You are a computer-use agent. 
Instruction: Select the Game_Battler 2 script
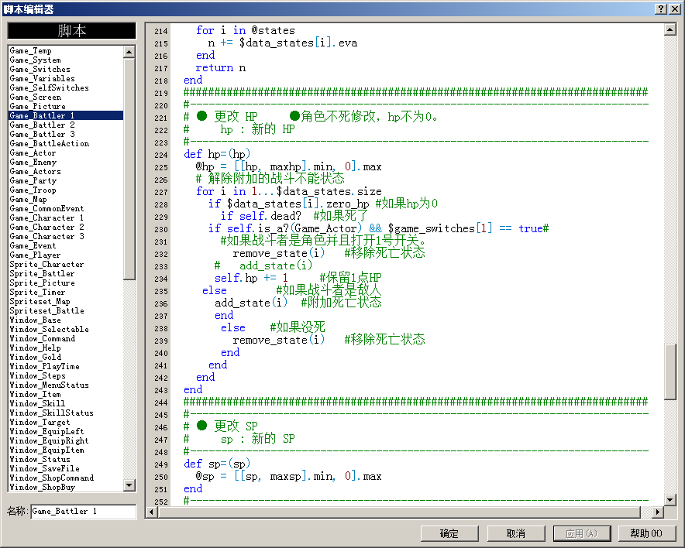tap(66, 125)
